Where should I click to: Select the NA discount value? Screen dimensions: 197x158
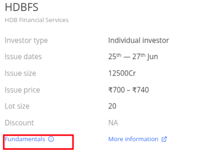(113, 123)
